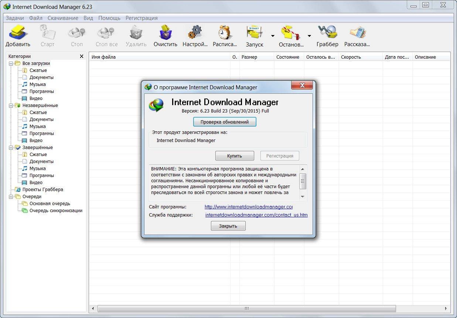
Task: Click the Добавить (add URL) toolbar icon
Action: click(x=18, y=32)
